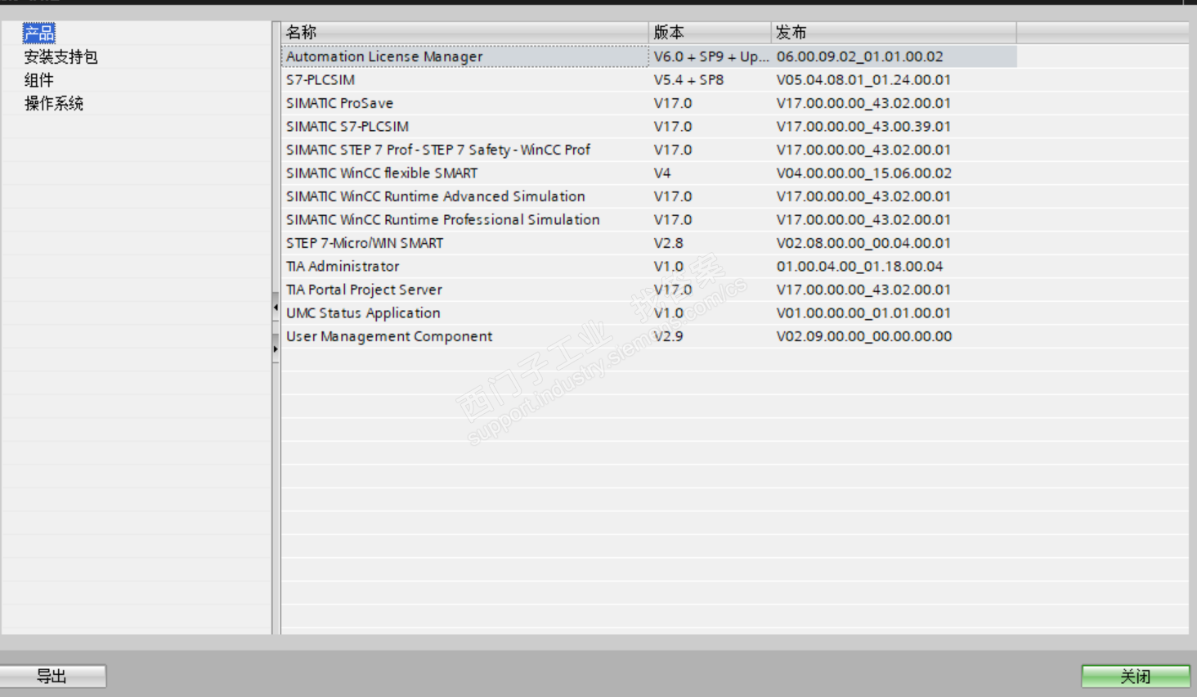
Task: Select SIMATIC WinCC Runtime Advanced Simulation name
Action: 436,196
